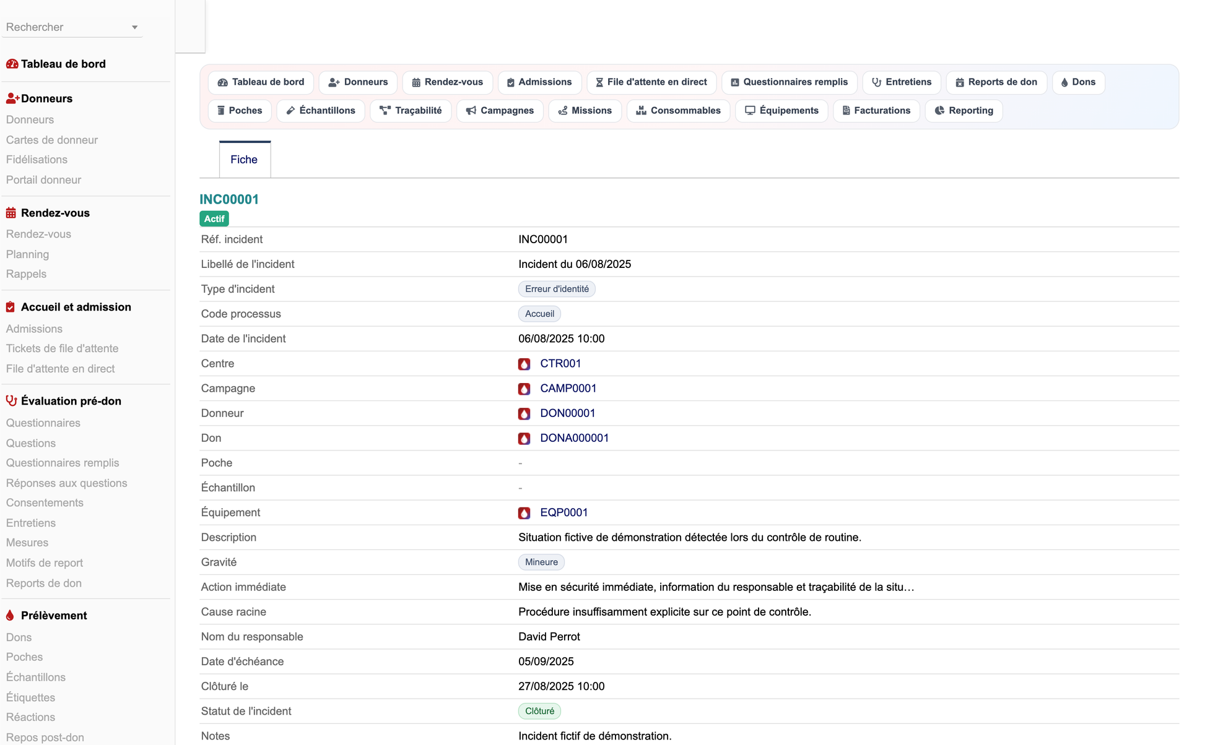Open Réactions in sidebar

[30, 718]
